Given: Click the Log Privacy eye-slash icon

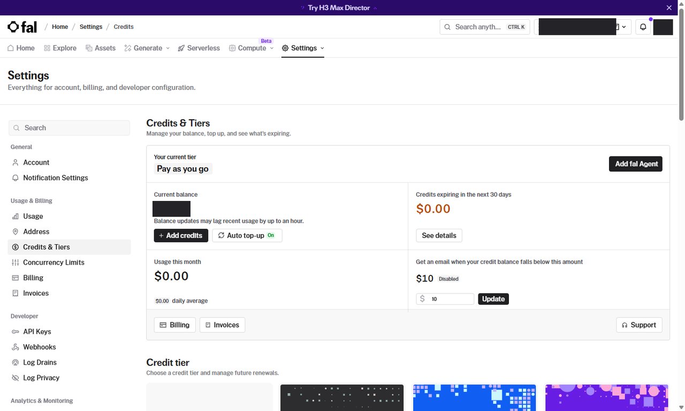Looking at the screenshot, I should (16, 378).
